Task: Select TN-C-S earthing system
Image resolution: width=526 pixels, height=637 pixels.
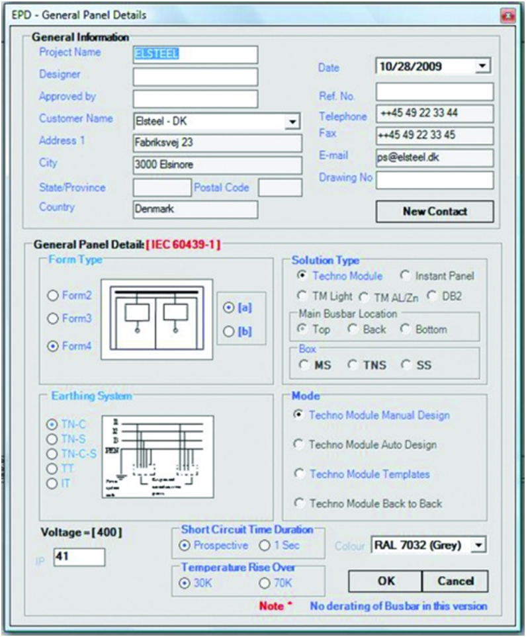Action: click(52, 454)
